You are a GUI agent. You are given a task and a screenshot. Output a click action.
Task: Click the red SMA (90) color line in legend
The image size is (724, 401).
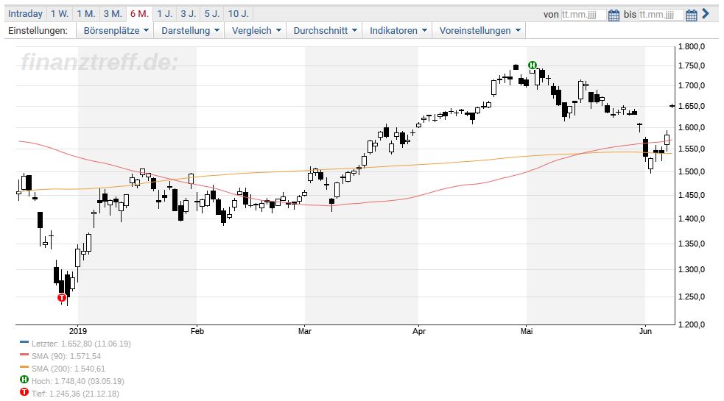pos(24,355)
